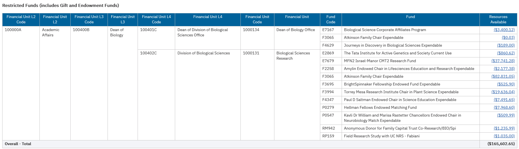This screenshot has width=519, height=149.
Task: Click the Resources Available column header
Action: coord(498,19)
